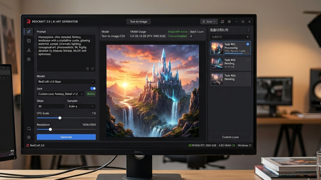The width and height of the screenshot is (321, 180).
Task: Open the model nodes sidebar icon
Action: tap(29, 50)
